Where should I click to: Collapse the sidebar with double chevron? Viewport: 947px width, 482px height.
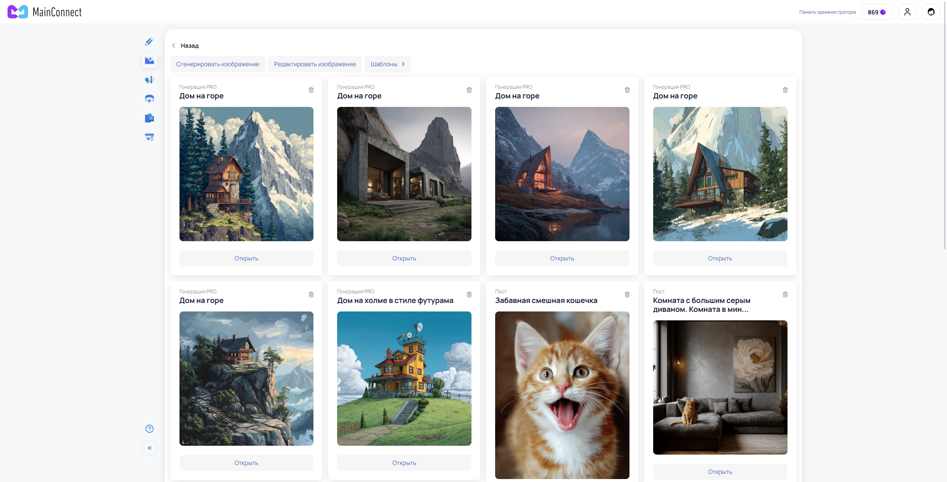(149, 448)
